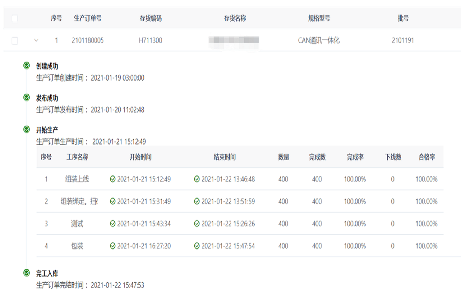Click the 工序名称 column header in process table
Viewport: 461px width, 307px height.
coord(77,157)
